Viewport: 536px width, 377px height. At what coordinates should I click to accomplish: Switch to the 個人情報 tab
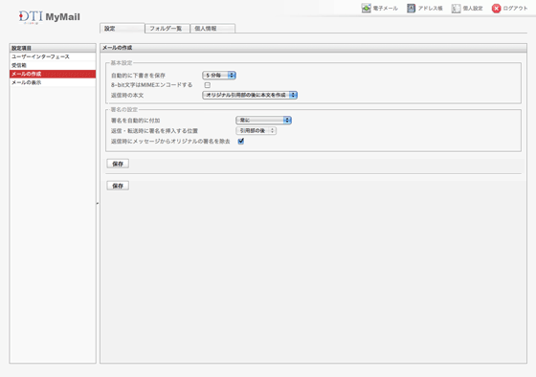tap(212, 29)
